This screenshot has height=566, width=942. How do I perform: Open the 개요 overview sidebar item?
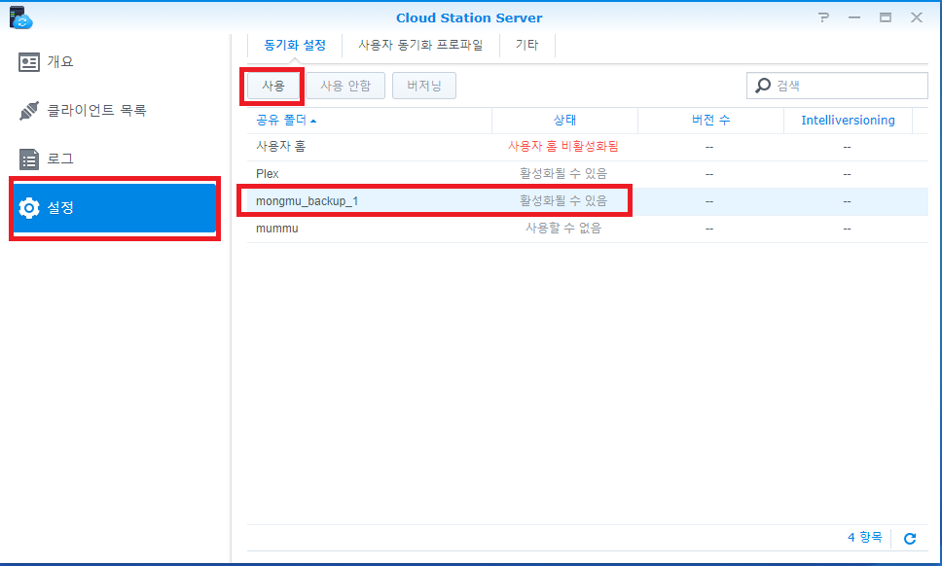tap(114, 62)
